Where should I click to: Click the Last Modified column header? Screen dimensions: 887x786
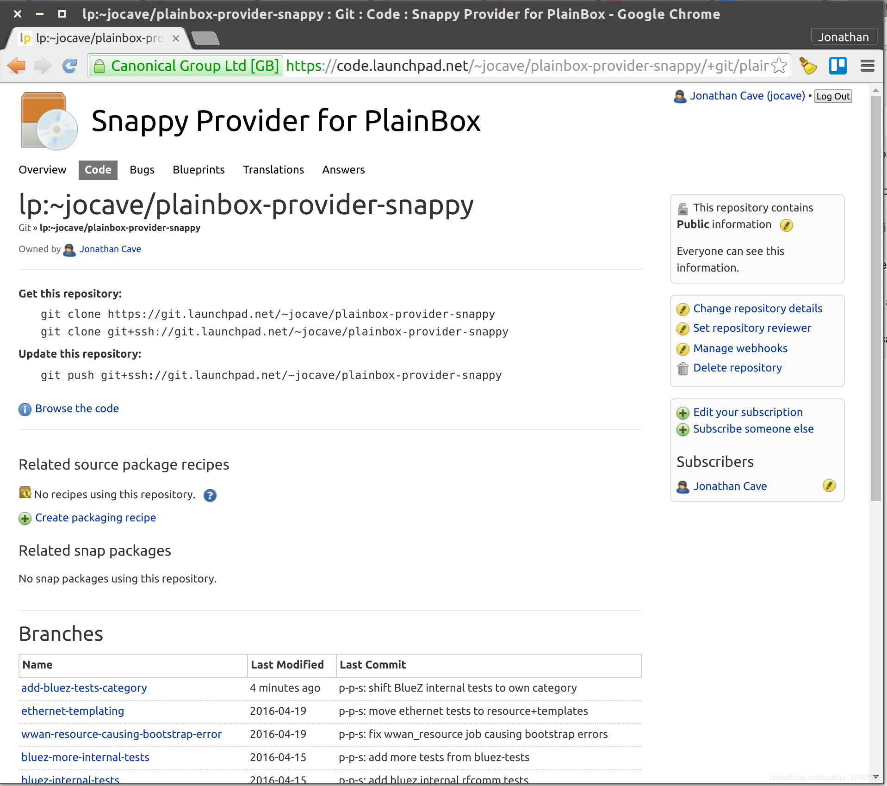(x=287, y=665)
